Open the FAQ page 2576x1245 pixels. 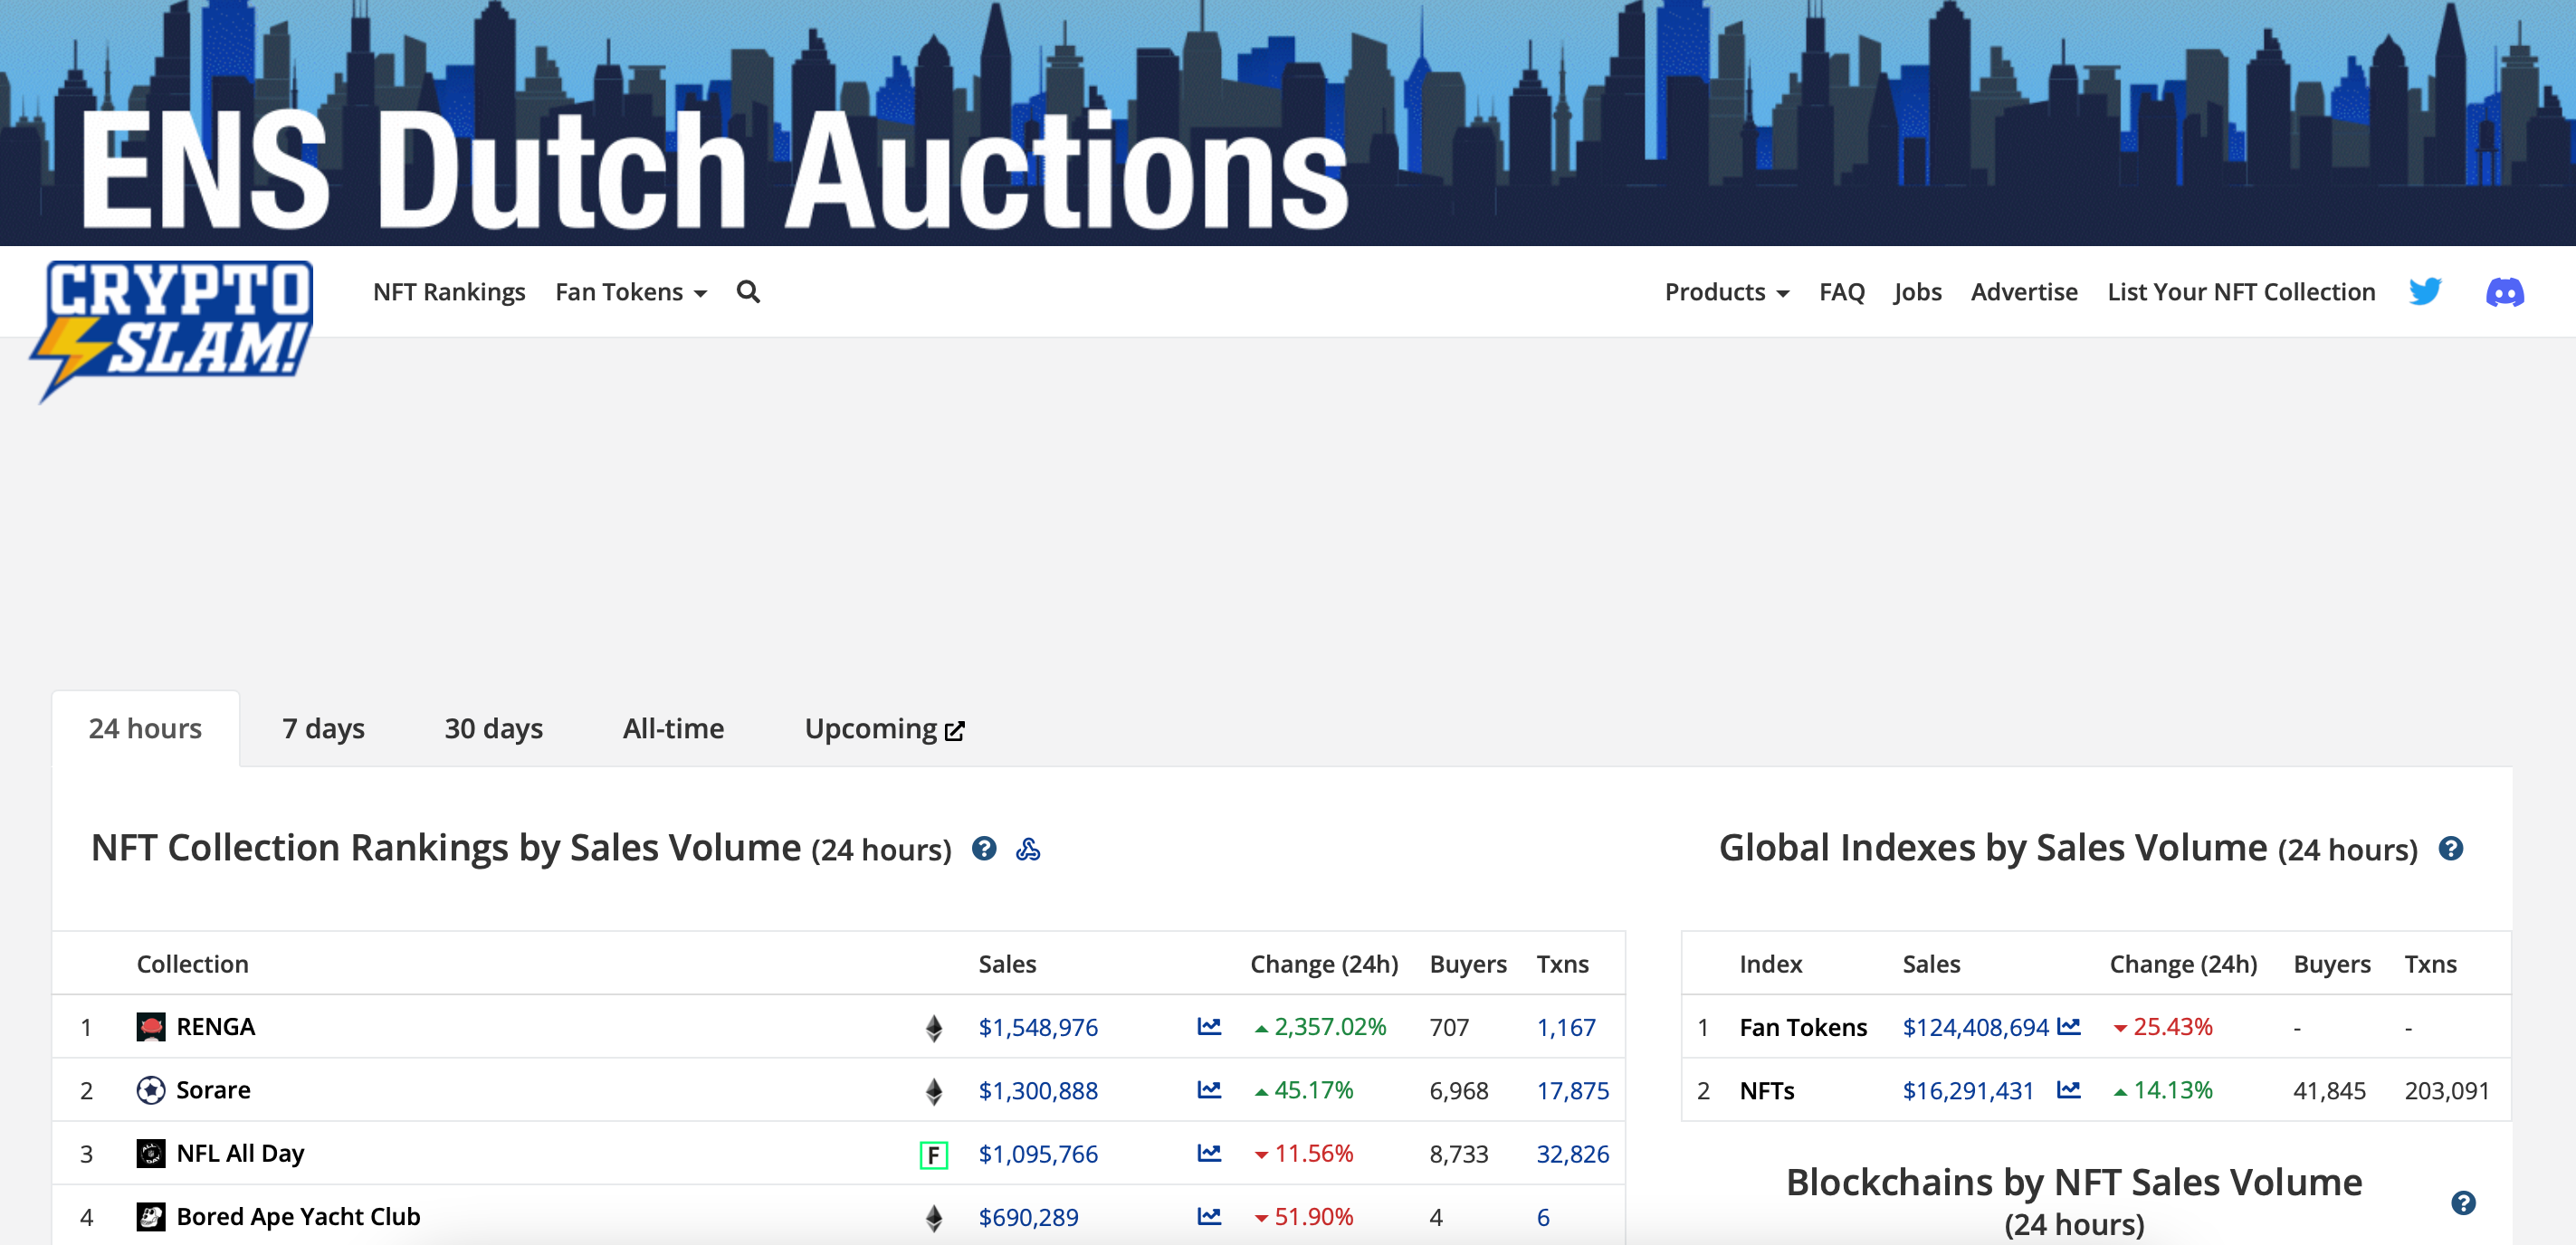[1842, 292]
